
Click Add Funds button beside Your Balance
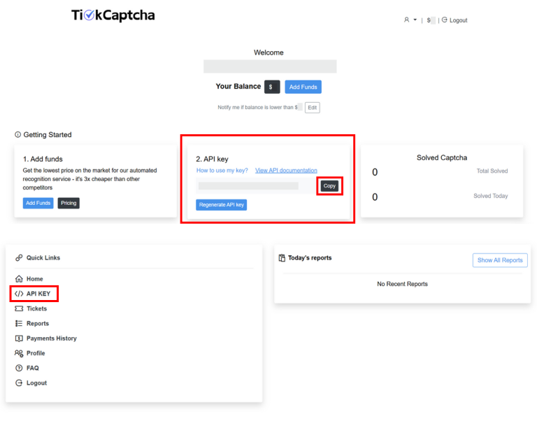(x=303, y=87)
